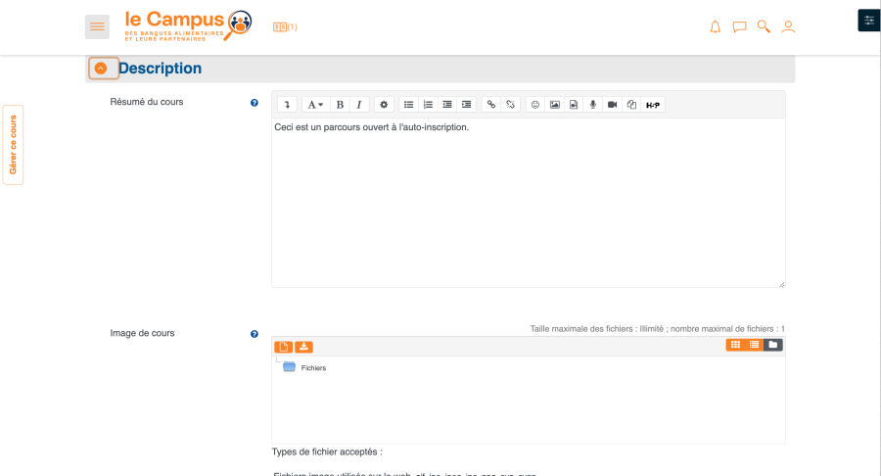Open the 'Gérer ce cours' side tab
881x476 pixels.
click(13, 145)
